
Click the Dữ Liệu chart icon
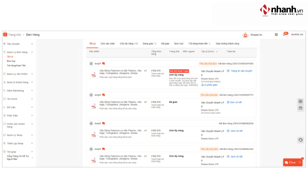(x=4, y=107)
